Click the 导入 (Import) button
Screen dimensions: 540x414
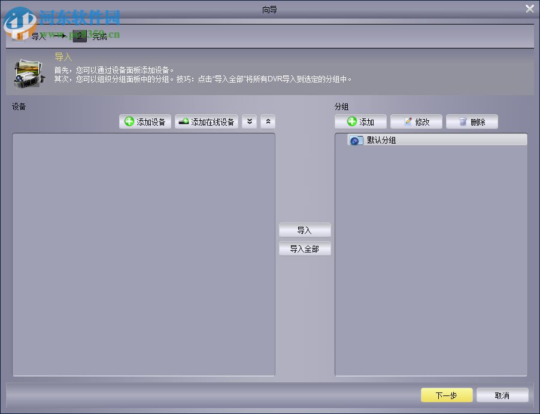click(305, 229)
